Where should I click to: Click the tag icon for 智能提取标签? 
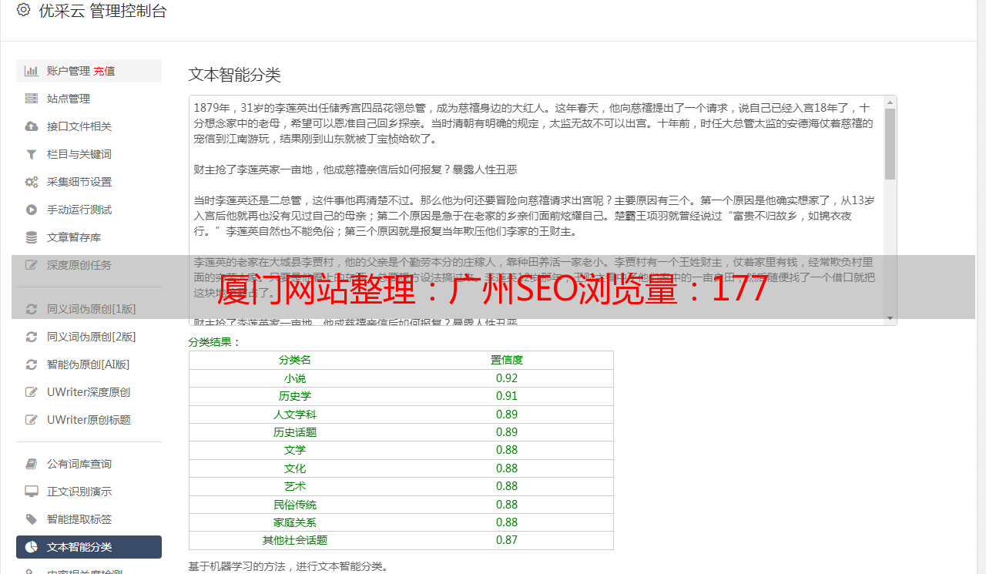[x=32, y=519]
